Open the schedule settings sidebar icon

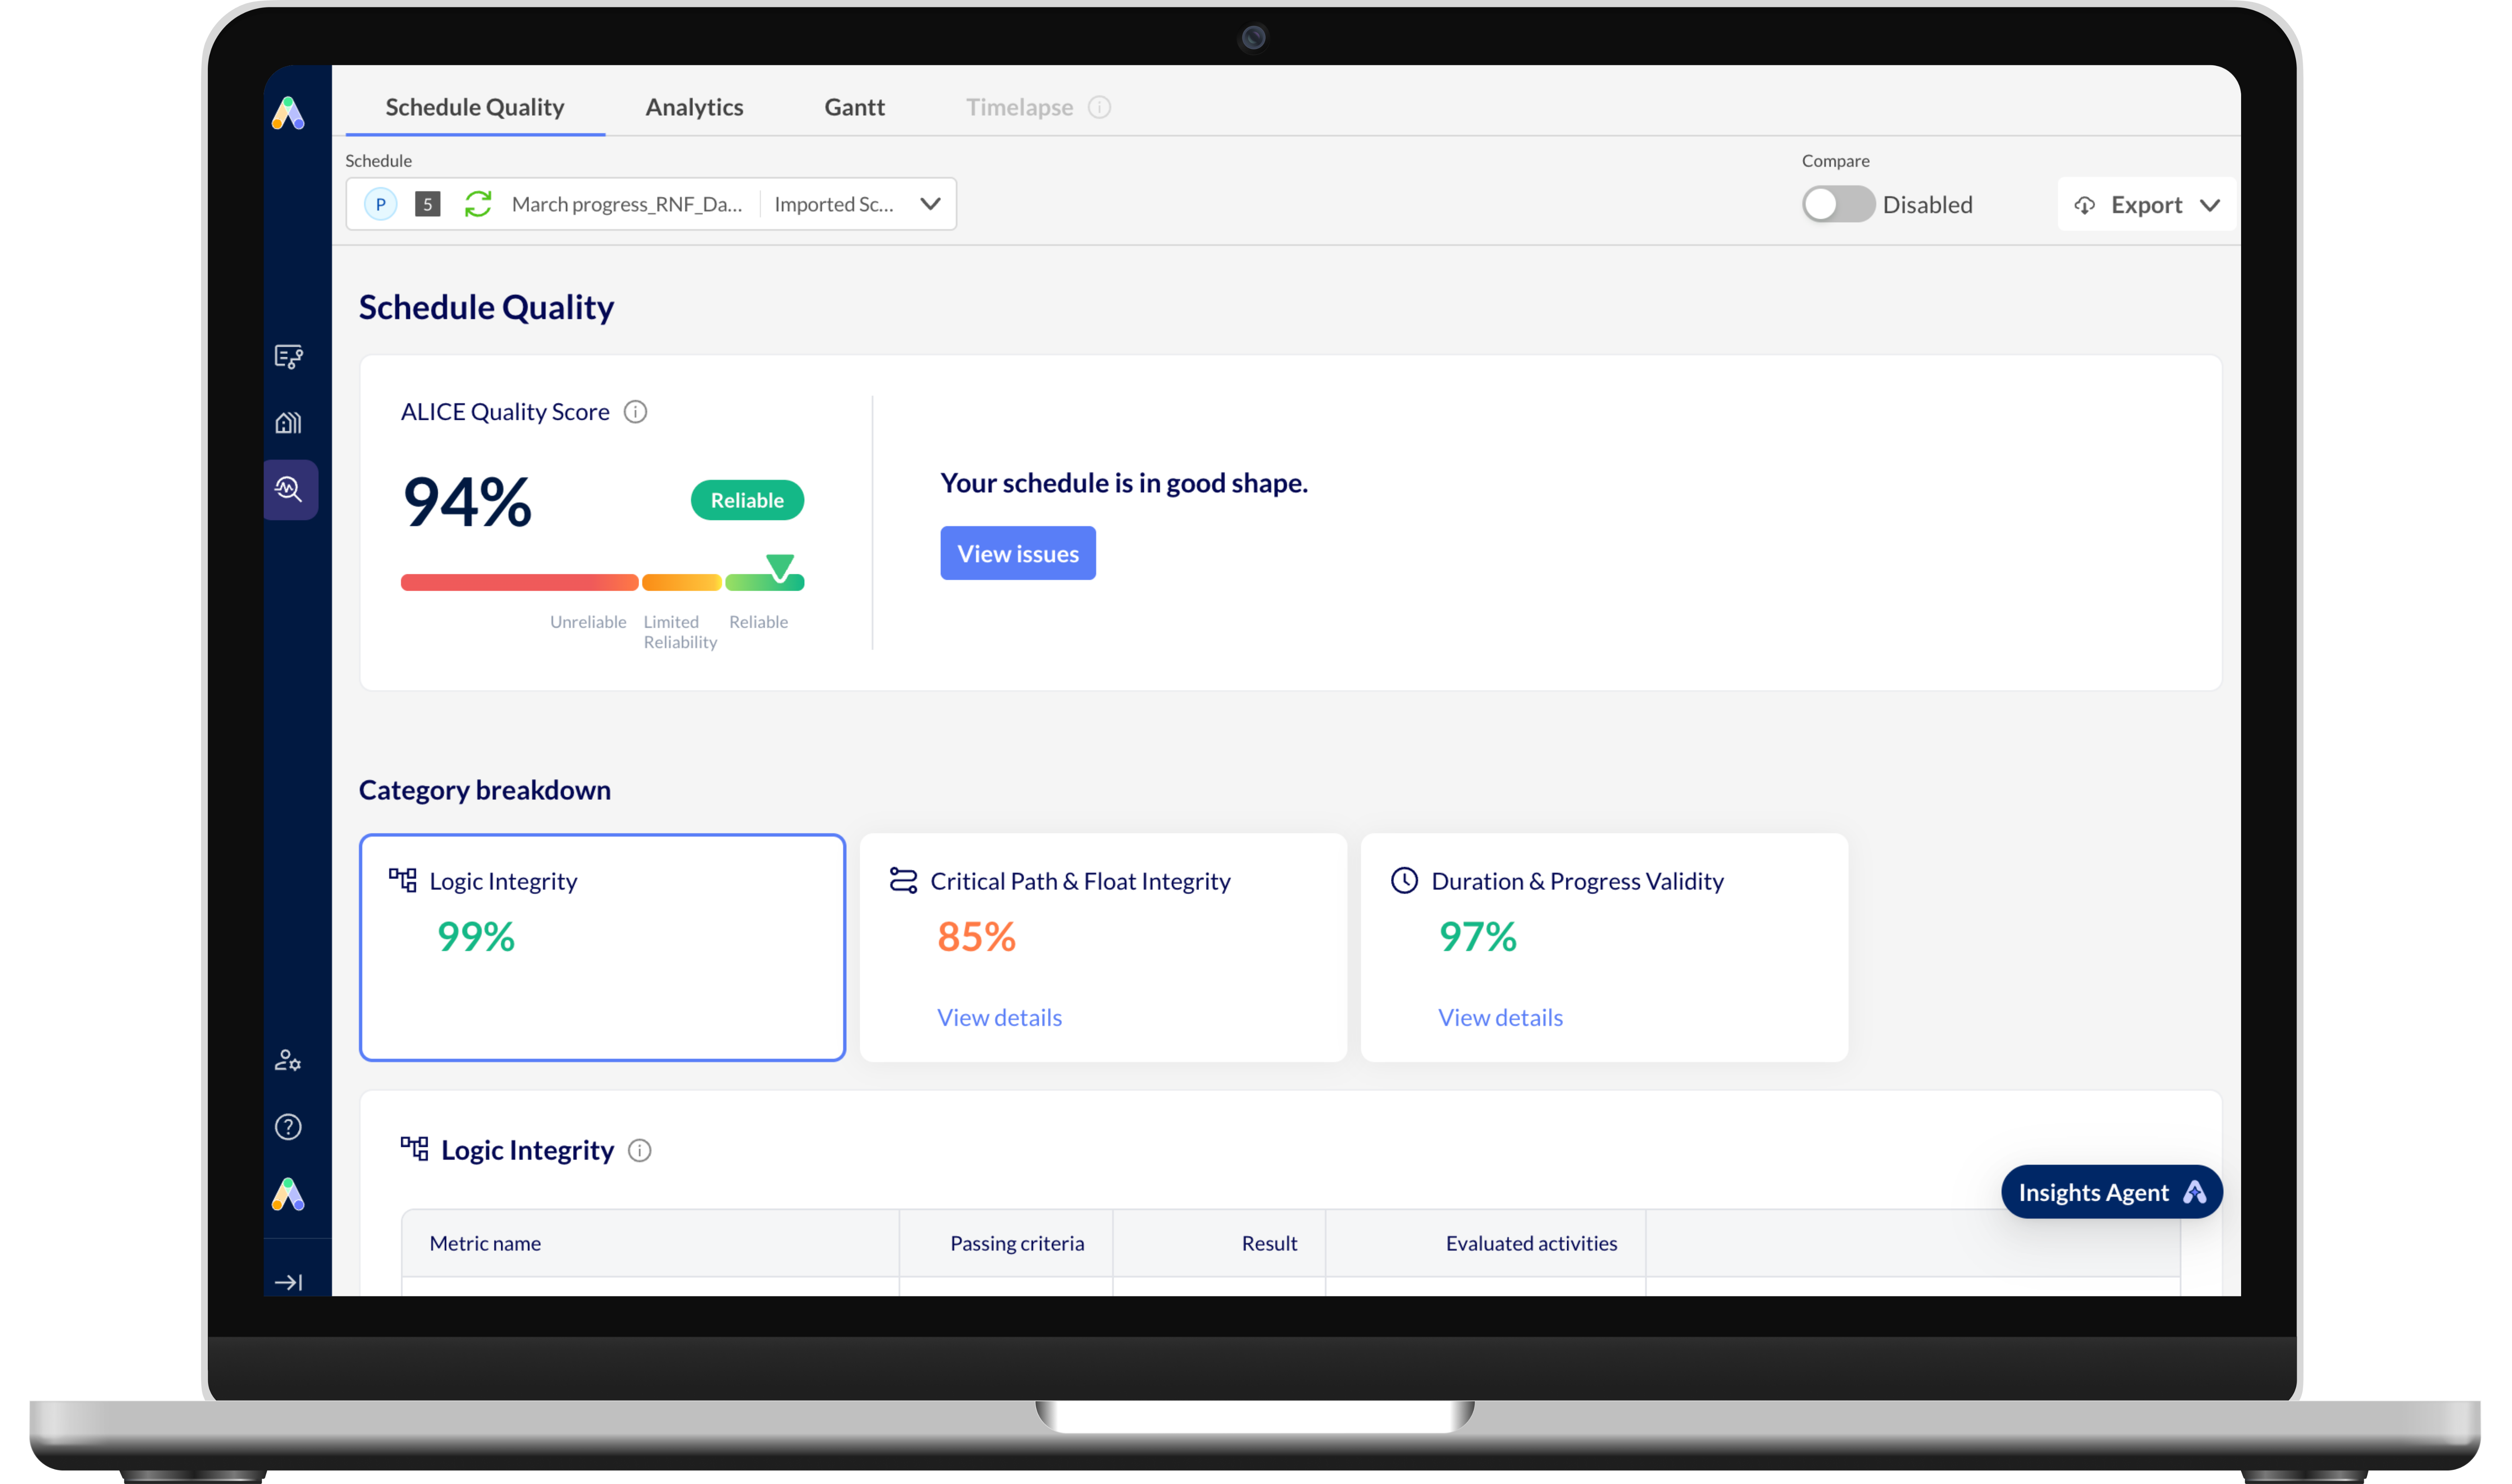289,357
